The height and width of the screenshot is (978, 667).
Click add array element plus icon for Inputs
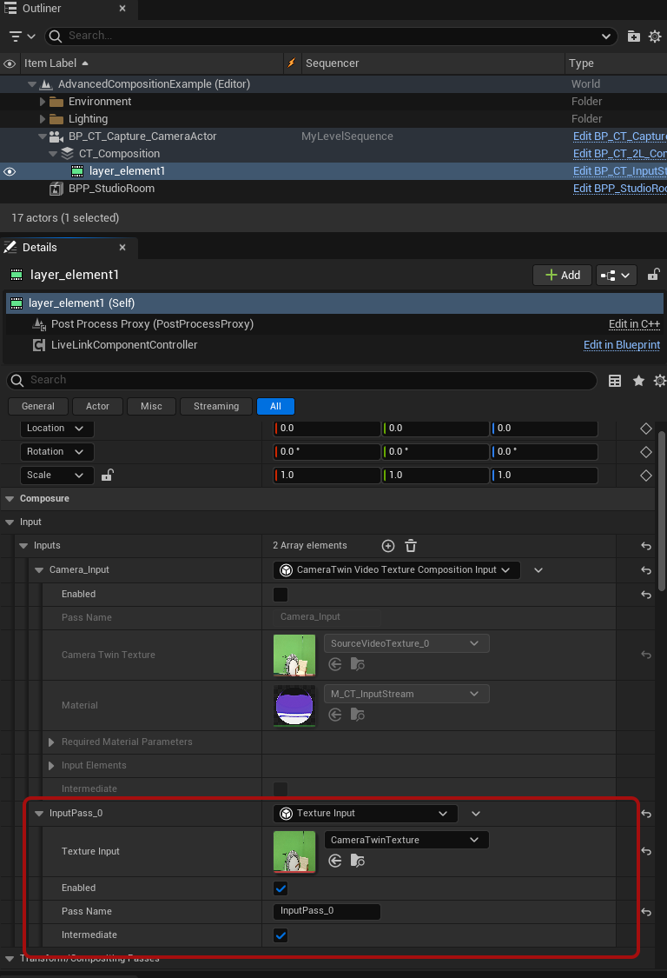388,546
